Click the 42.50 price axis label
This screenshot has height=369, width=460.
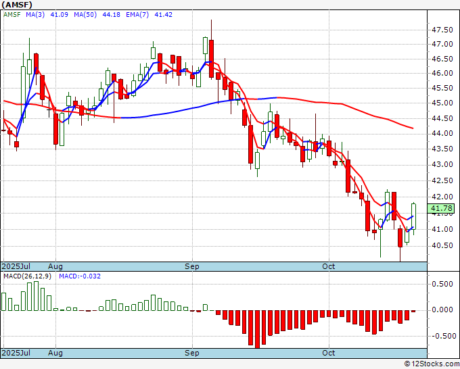tap(442, 180)
